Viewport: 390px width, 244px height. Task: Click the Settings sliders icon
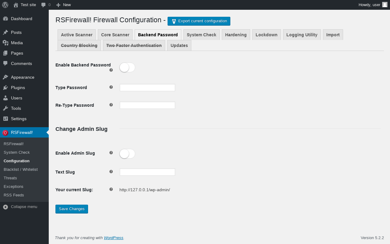[x=5, y=119]
